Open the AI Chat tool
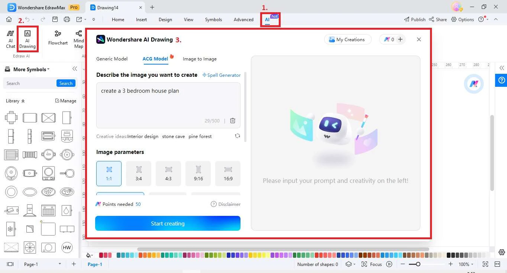507x273 pixels. (10, 39)
